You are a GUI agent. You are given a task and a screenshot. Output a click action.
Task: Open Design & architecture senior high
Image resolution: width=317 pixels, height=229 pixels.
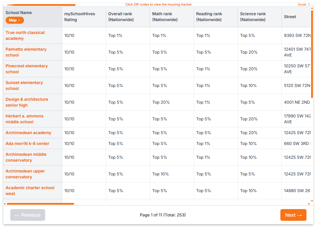[27, 102]
